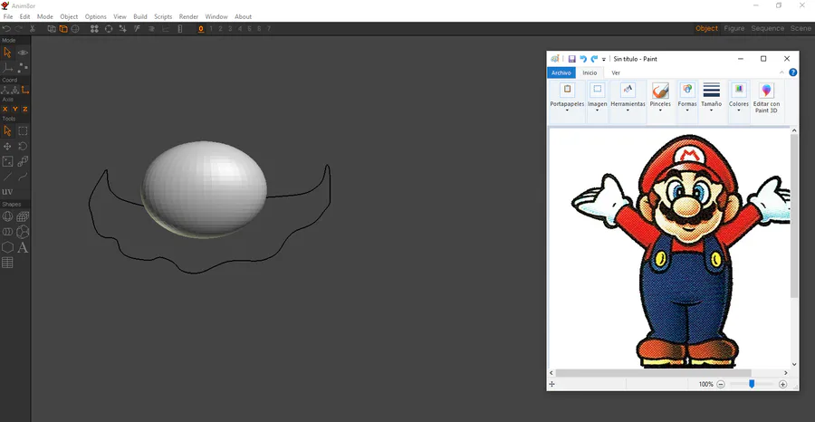815x422 pixels.
Task: Open the Scripts menu
Action: coord(163,16)
